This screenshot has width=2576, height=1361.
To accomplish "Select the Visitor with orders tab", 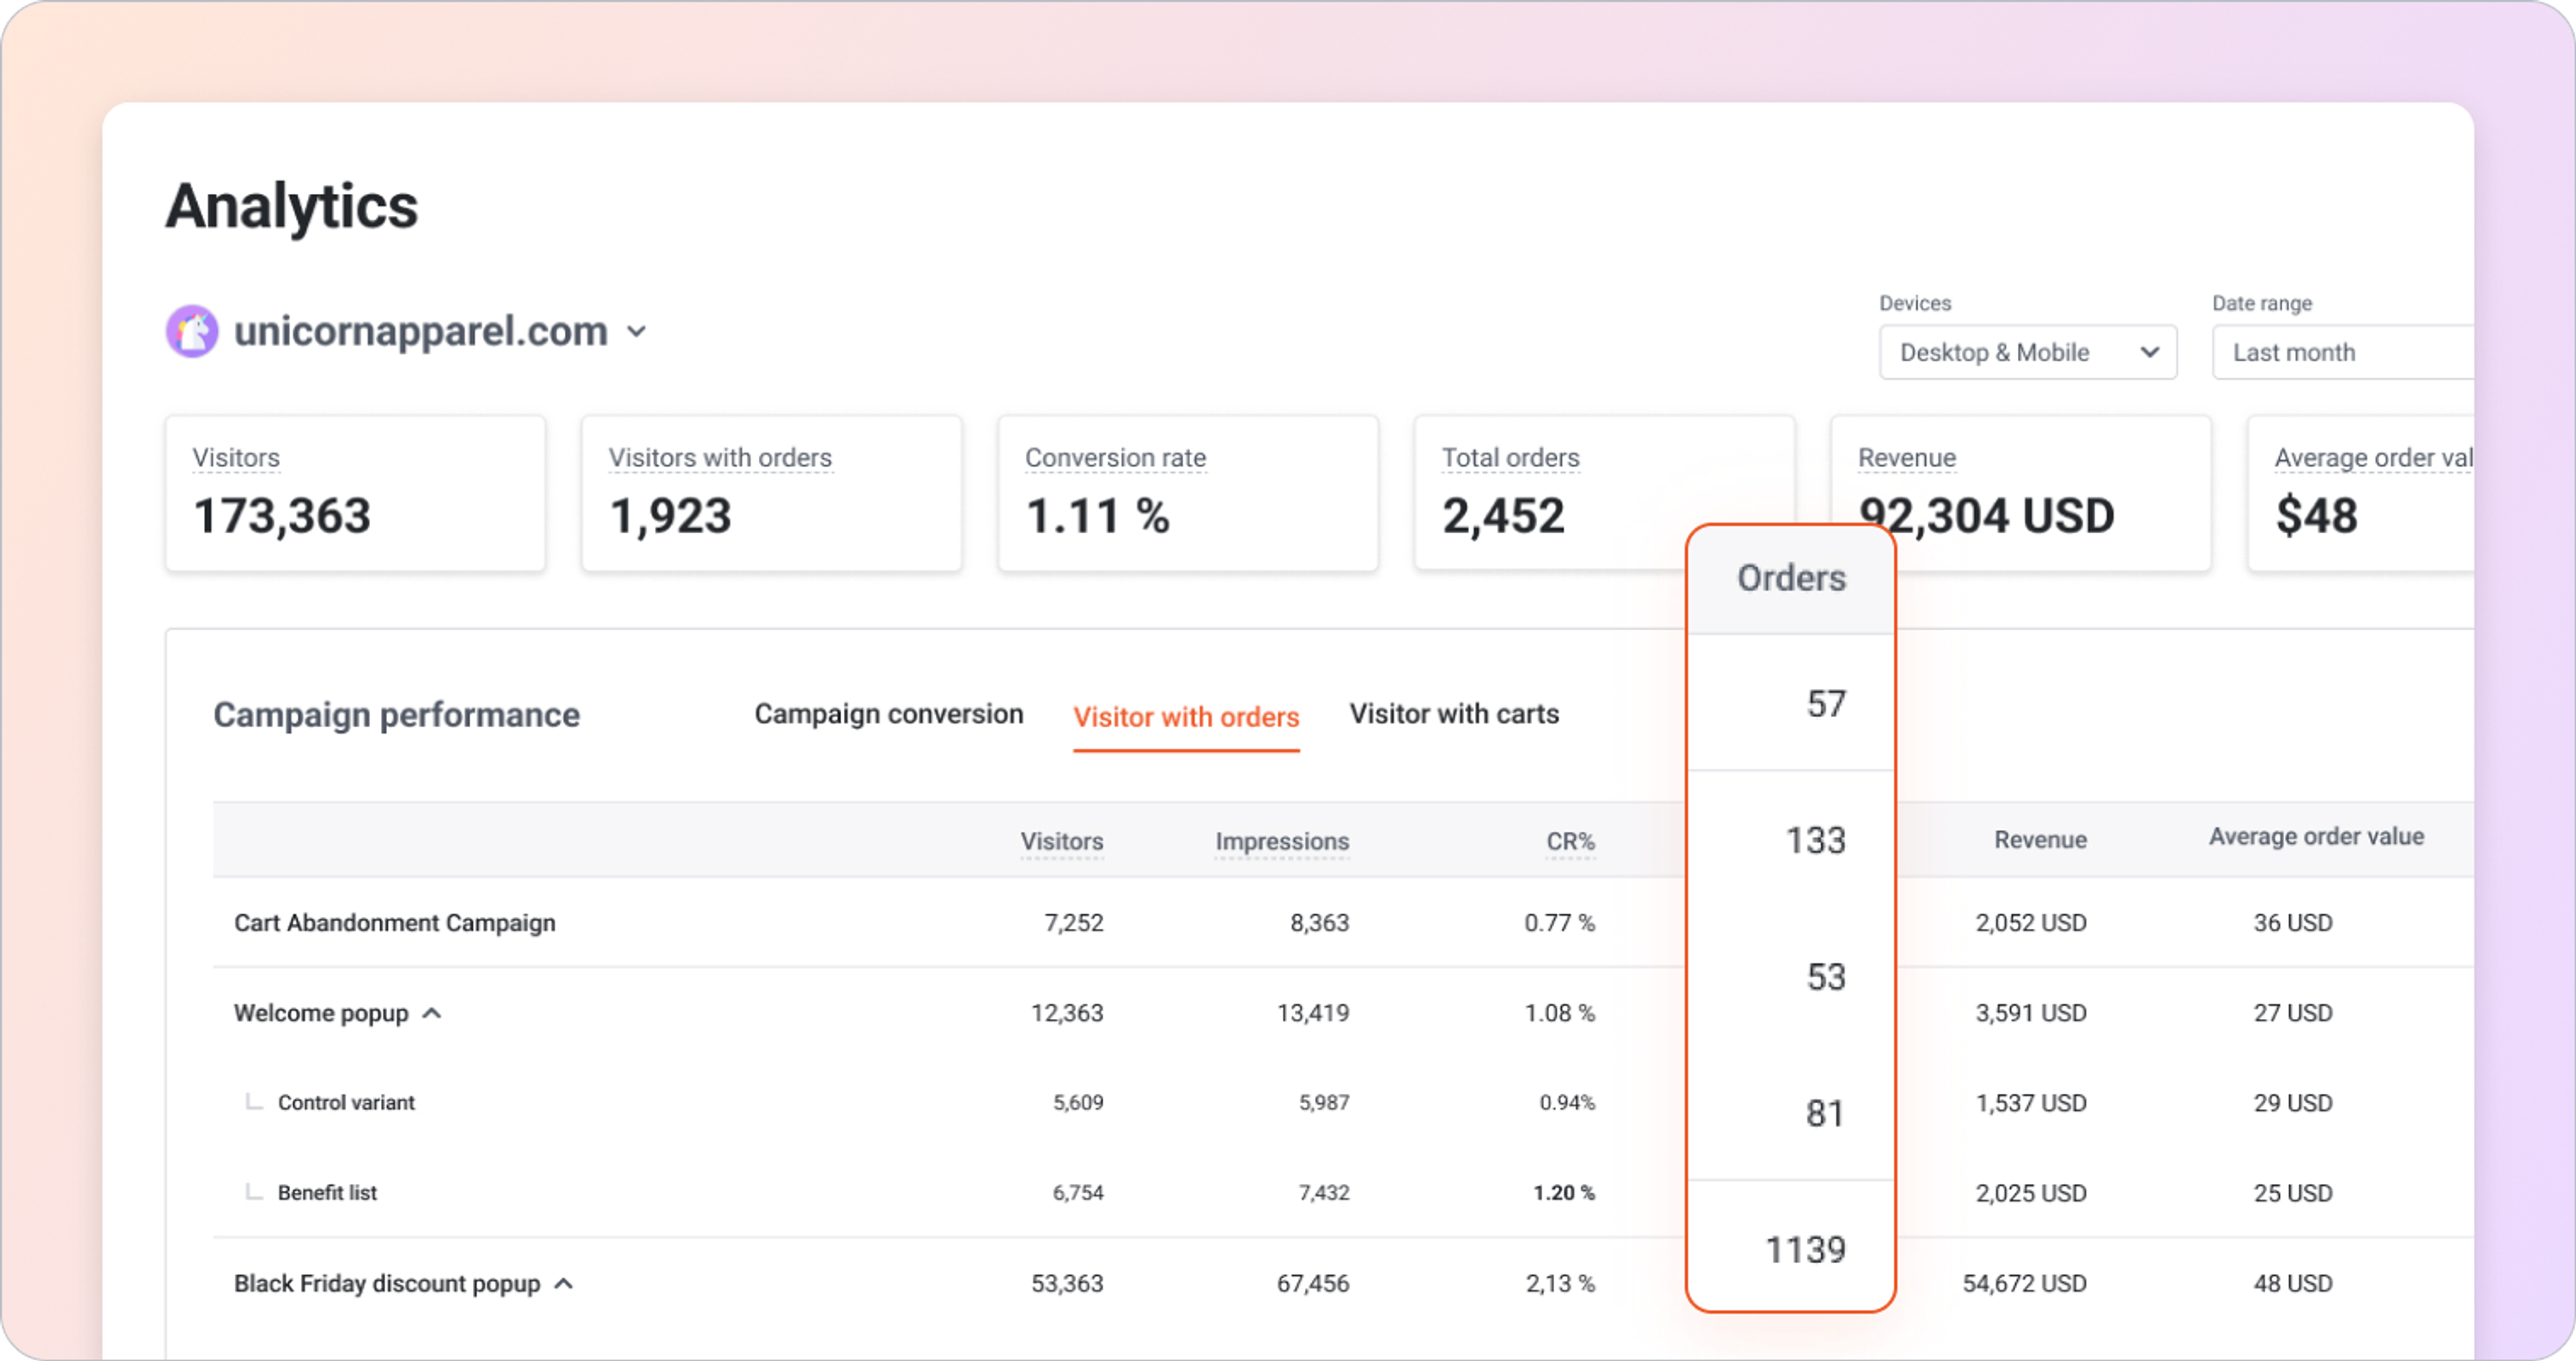I will tap(1185, 717).
